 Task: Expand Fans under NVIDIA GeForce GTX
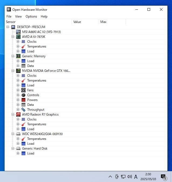coord(18,90)
